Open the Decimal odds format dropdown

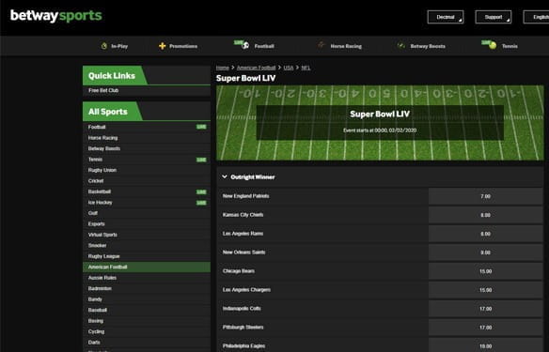[446, 17]
